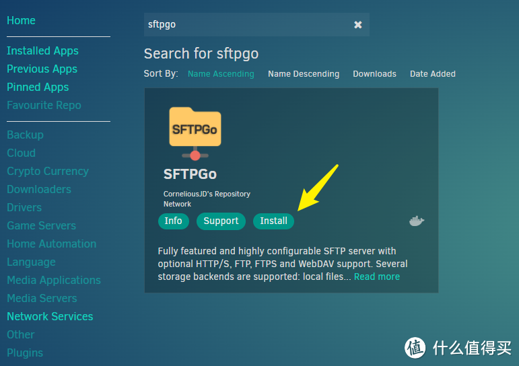Show Pinned Apps
The height and width of the screenshot is (366, 519).
click(x=38, y=87)
